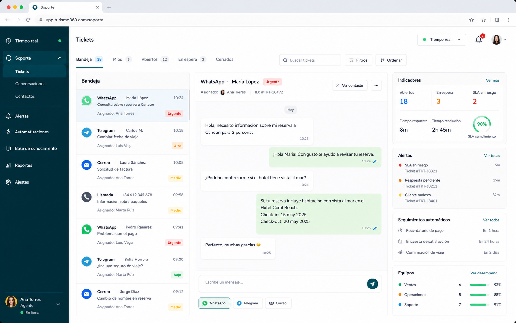The width and height of the screenshot is (516, 323).
Task: Click the Cliente molesto alert row
Action: [x=449, y=198]
